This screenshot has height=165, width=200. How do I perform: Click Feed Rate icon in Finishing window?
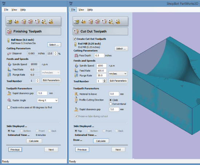click(9, 70)
